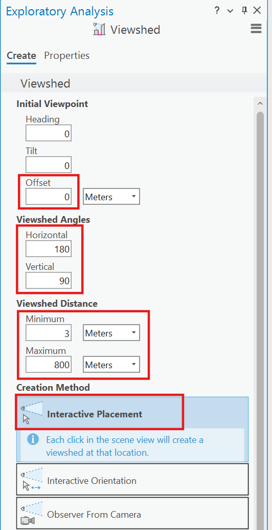The width and height of the screenshot is (272, 530).
Task: Click the Maximum distance value field
Action: [49, 365]
